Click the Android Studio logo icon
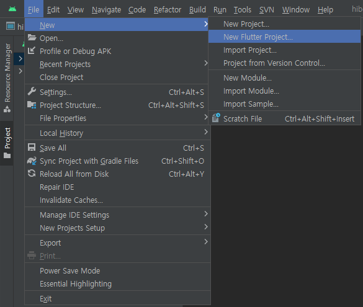 [12, 9]
